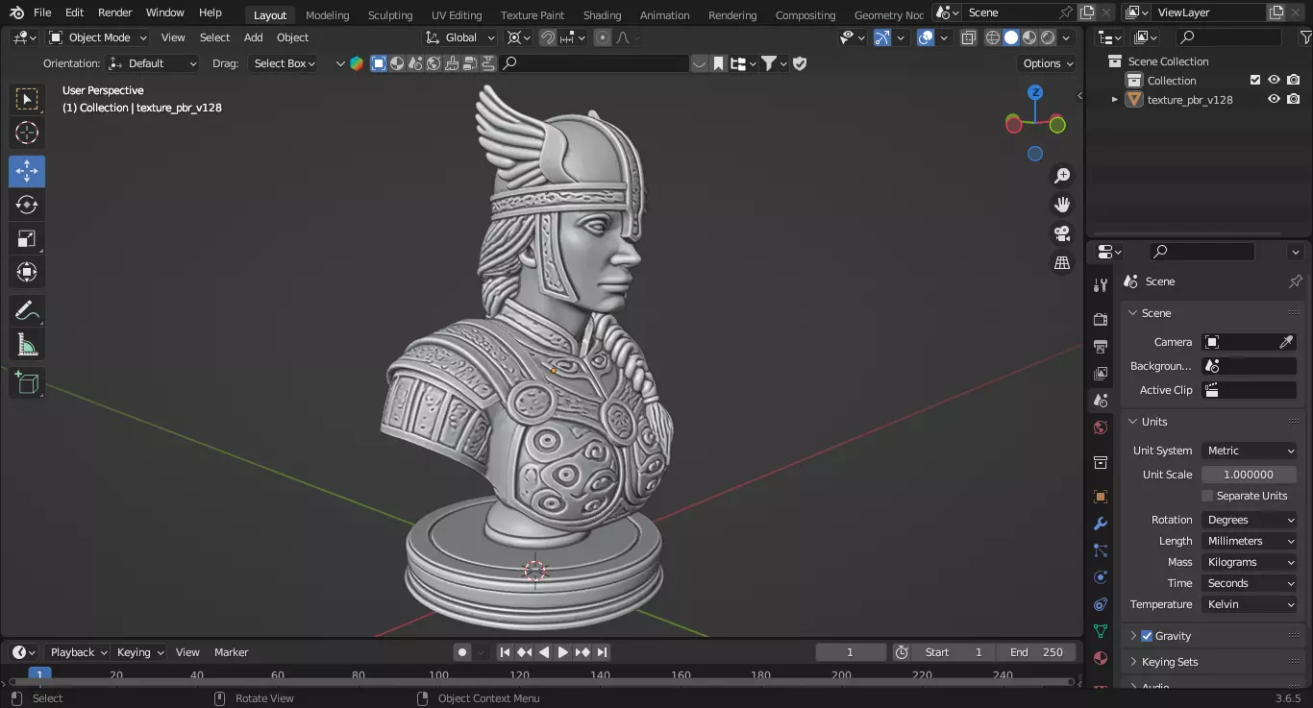Viewport: 1313px width, 708px height.
Task: Pick the Measure tool
Action: (x=27, y=345)
